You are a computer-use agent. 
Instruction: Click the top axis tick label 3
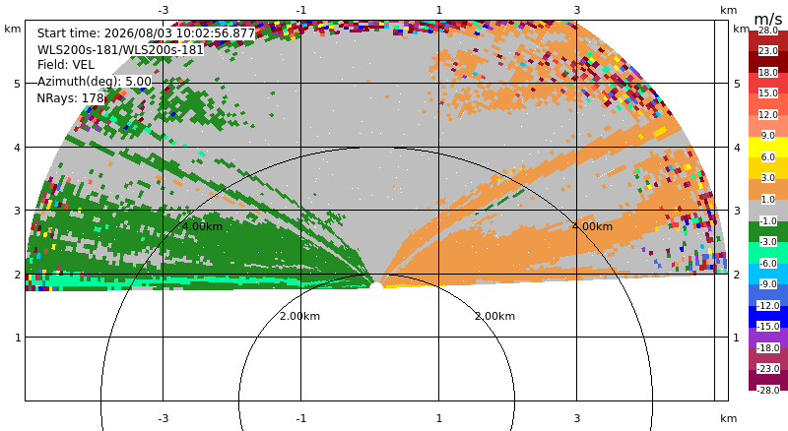(577, 10)
